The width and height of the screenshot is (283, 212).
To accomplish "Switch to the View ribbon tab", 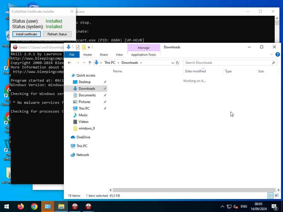I will coord(119,55).
